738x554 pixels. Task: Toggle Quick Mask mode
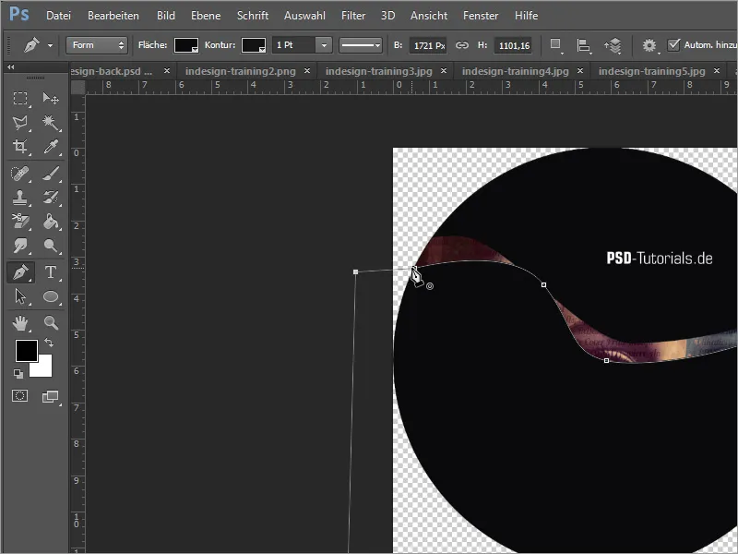[x=19, y=396]
